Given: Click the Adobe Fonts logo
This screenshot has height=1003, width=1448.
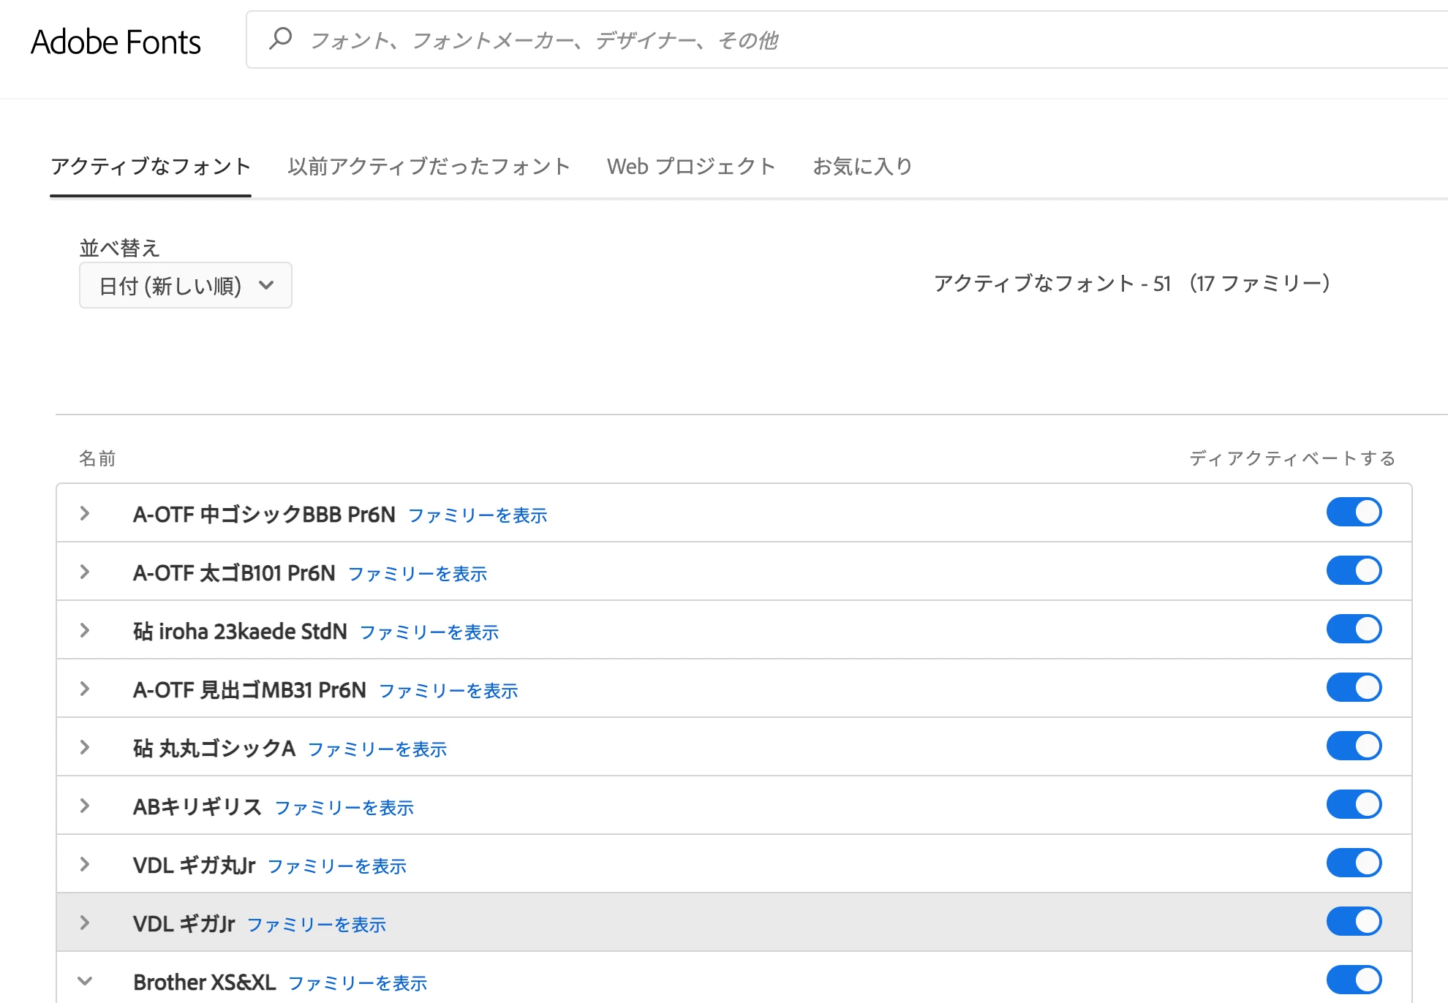Looking at the screenshot, I should [x=116, y=42].
